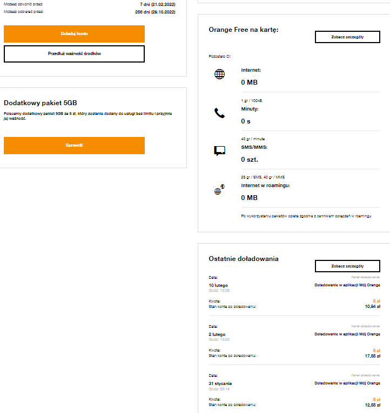Click the 10,84 zł account balance amount
This screenshot has height=413, width=390.
373,306
